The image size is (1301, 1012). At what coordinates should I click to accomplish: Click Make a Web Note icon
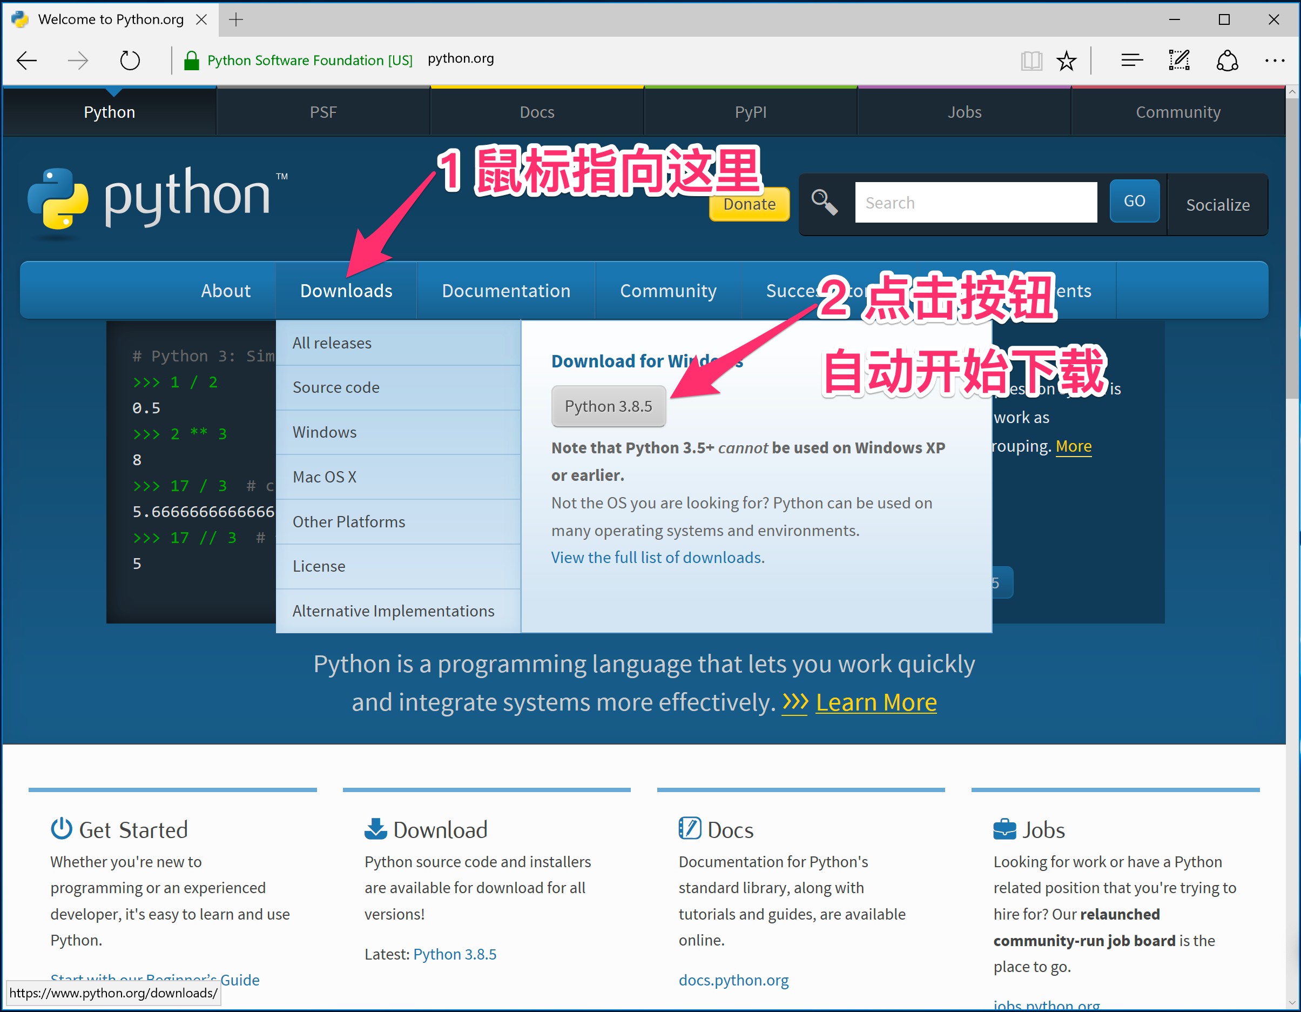point(1179,60)
